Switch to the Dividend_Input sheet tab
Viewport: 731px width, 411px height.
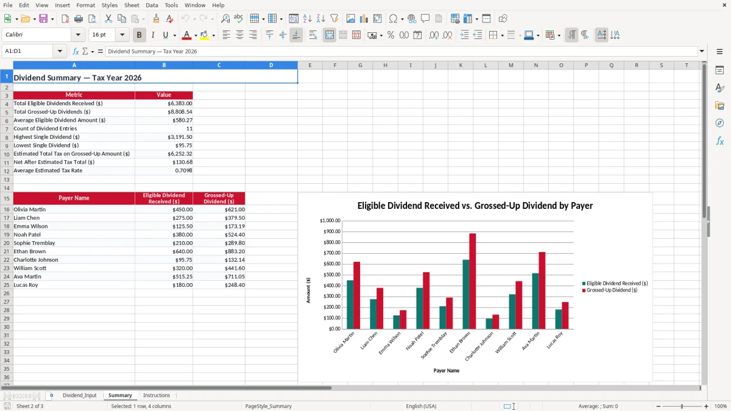click(x=79, y=396)
